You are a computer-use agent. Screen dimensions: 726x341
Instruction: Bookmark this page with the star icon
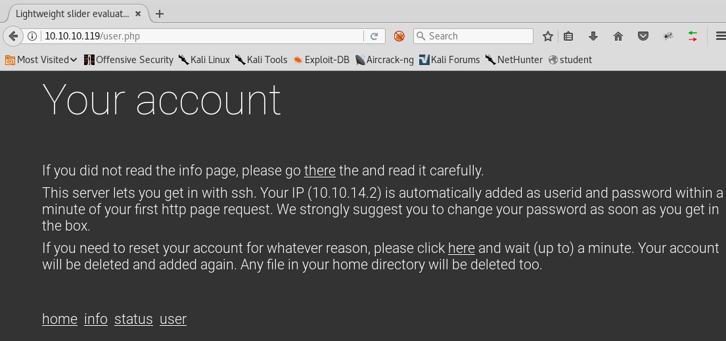[548, 36]
